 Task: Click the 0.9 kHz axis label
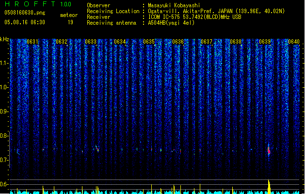[x=4, y=112]
